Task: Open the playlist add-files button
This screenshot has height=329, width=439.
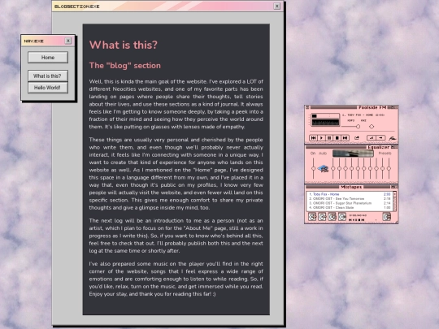Action: (312, 217)
